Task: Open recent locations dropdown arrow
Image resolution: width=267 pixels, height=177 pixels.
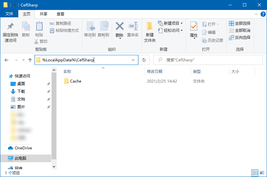Action: (23, 60)
